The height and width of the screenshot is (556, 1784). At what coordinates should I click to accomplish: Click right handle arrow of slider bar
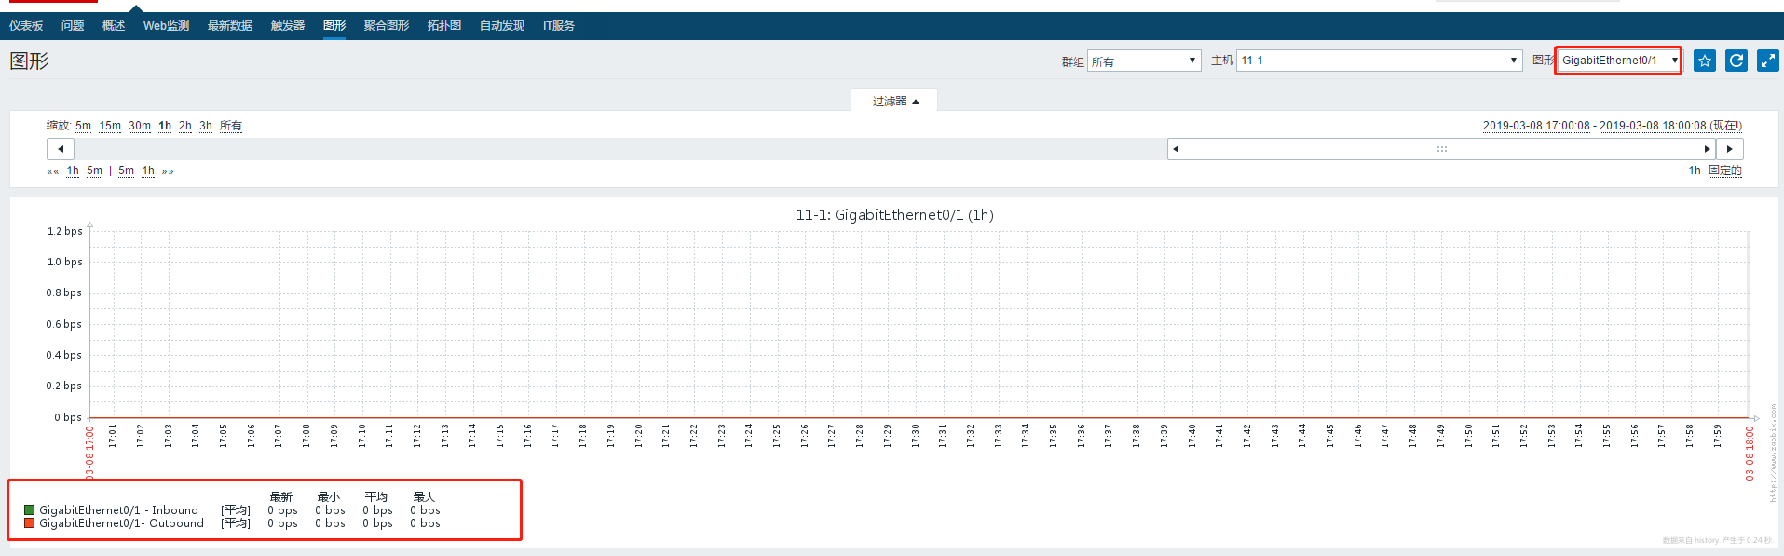click(1708, 149)
